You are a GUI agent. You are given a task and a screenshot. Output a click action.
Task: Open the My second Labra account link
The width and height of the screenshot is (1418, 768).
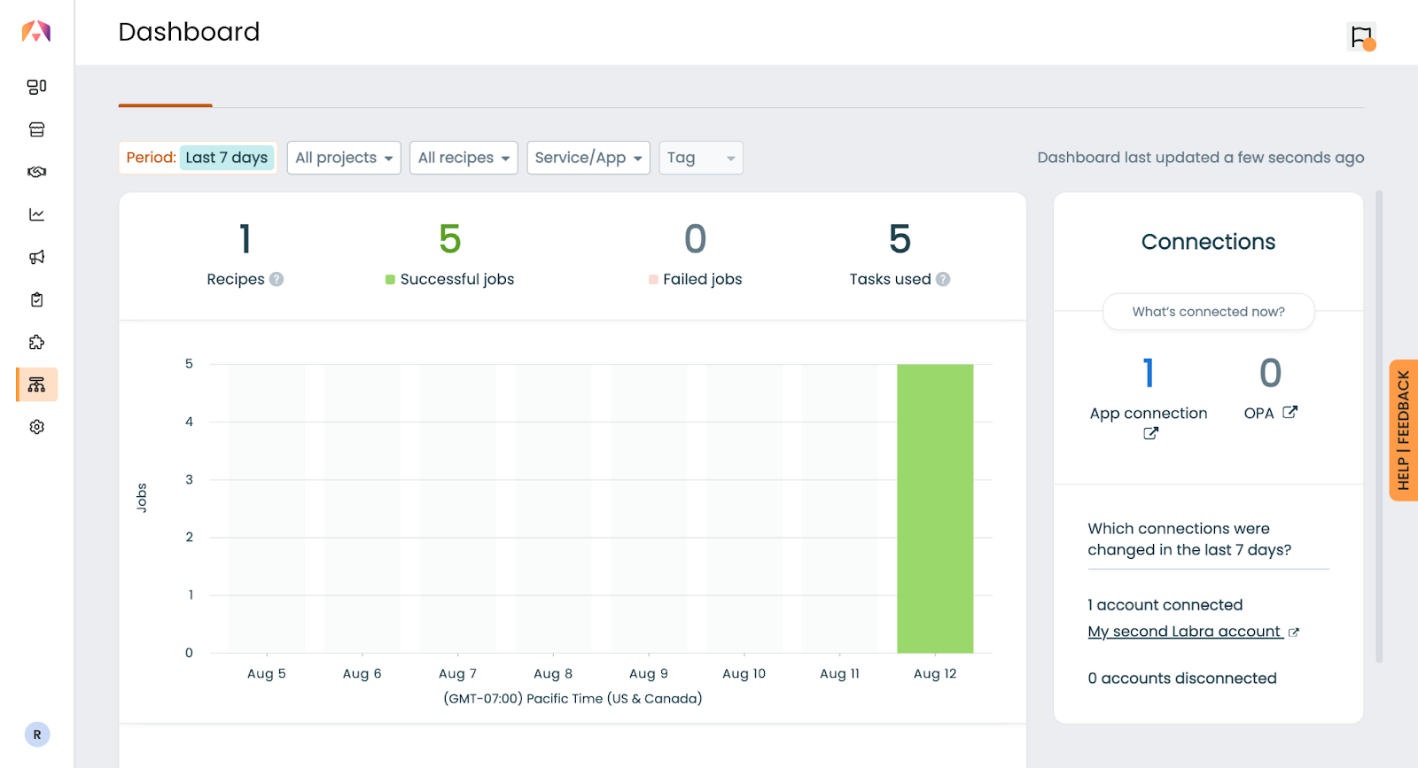pos(1185,632)
